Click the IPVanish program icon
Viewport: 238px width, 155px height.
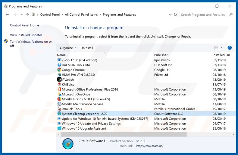(59, 79)
